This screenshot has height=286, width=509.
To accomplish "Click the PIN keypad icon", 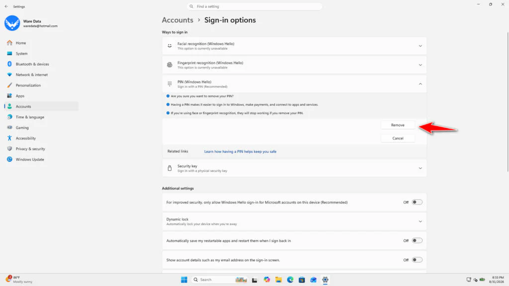I will 170,84.
